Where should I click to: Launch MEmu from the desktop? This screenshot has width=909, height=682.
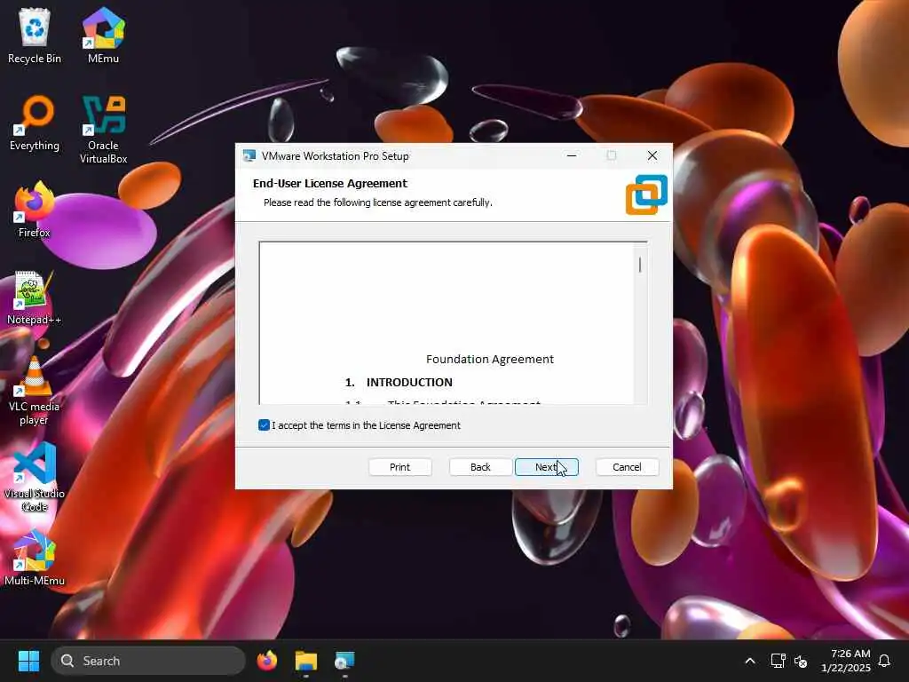[x=103, y=35]
